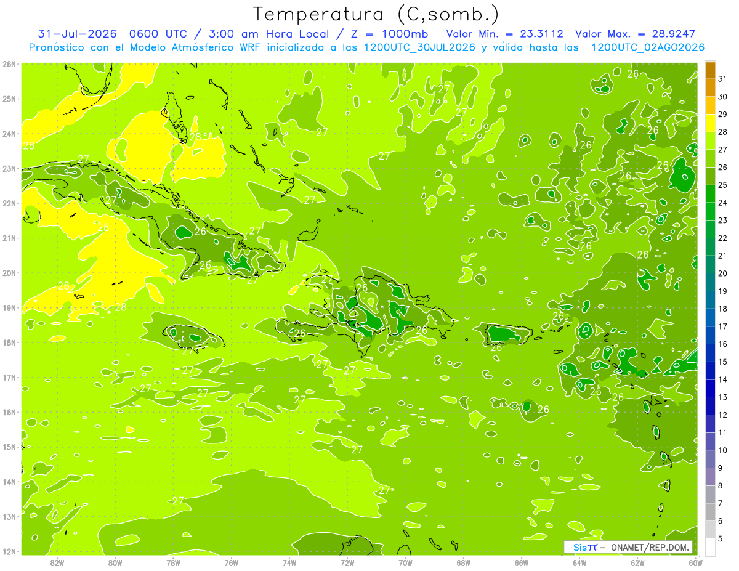Click the color scale value 9
739x571 pixels.
point(720,468)
